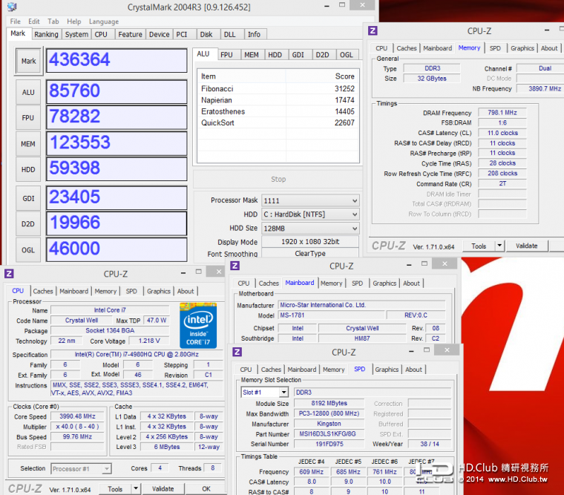Open the Processor Mask dropdown
564x495 pixels.
310,200
